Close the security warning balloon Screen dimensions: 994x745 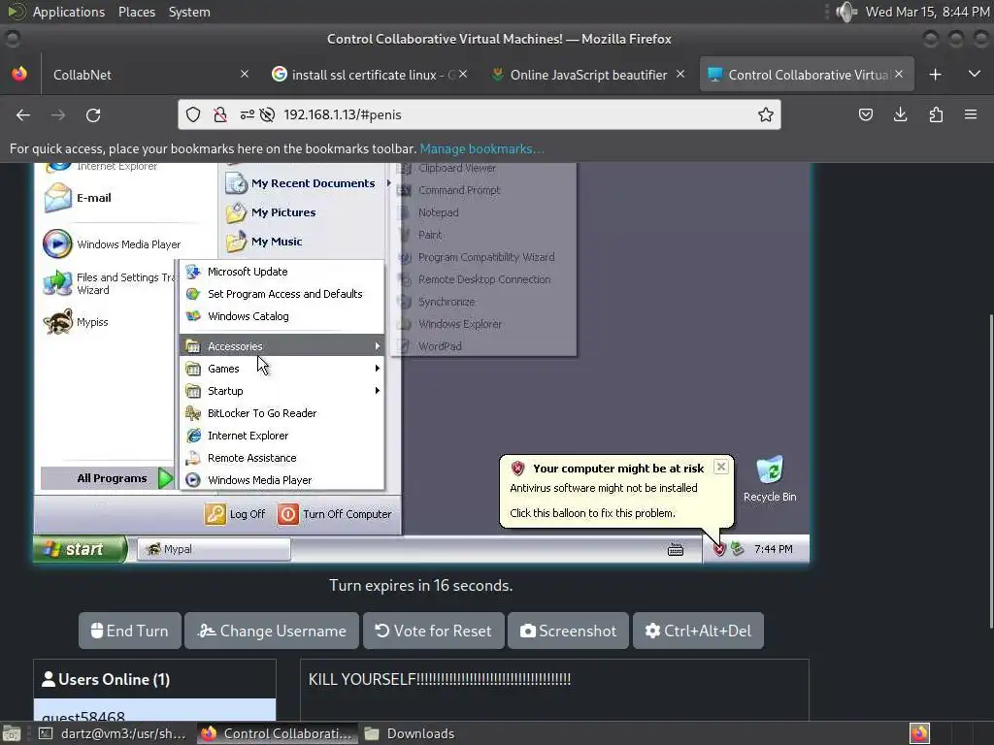(x=721, y=467)
